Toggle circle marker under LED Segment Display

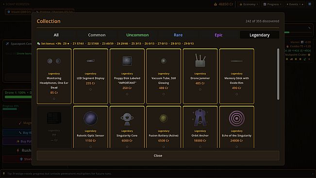click(x=90, y=89)
